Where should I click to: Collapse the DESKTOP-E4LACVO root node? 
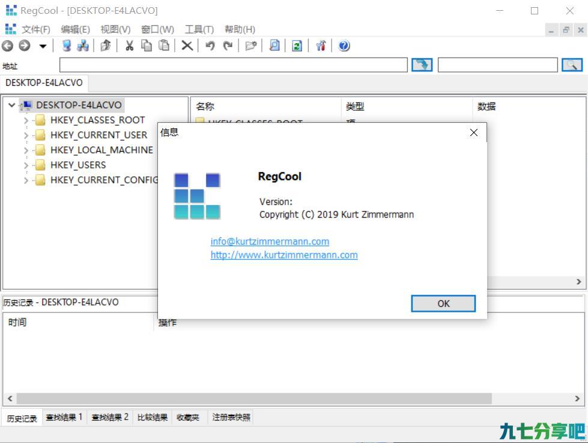(11, 105)
